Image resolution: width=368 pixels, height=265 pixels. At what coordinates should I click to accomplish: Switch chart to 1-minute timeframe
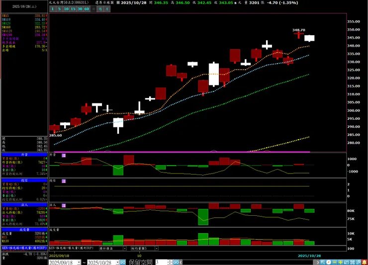53,9
